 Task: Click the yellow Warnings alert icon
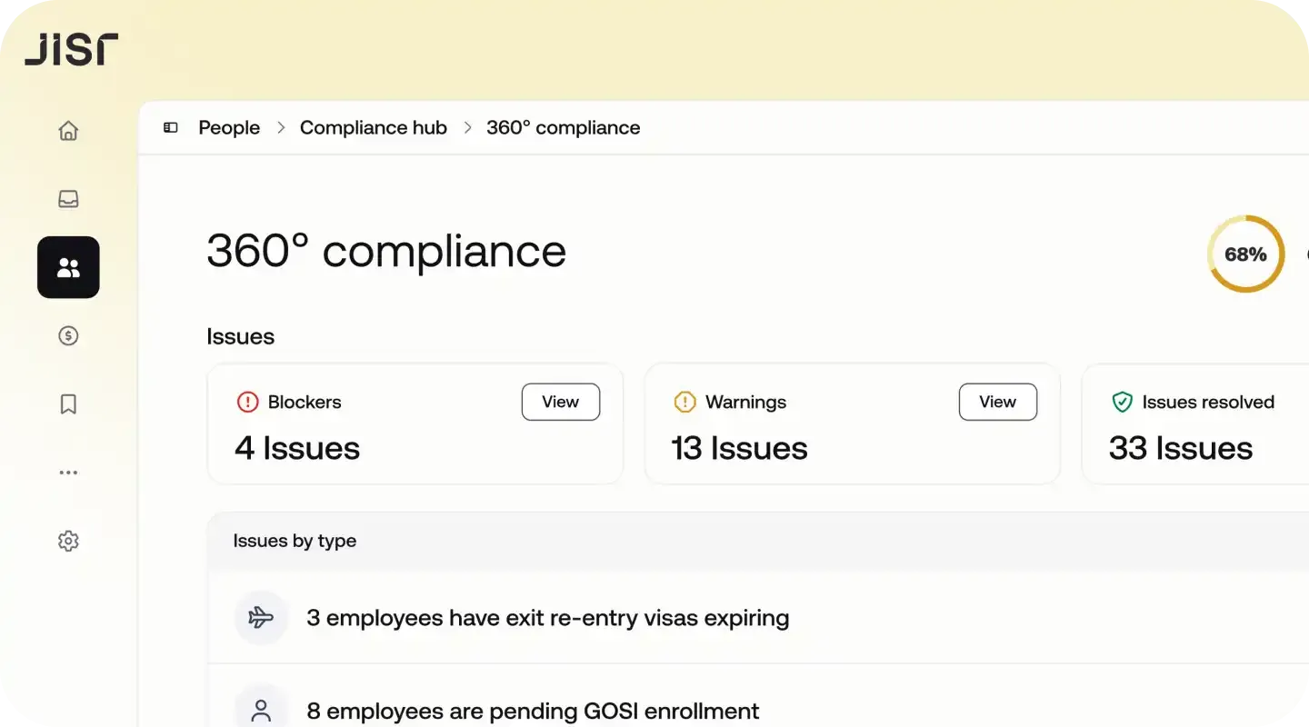[x=684, y=402]
